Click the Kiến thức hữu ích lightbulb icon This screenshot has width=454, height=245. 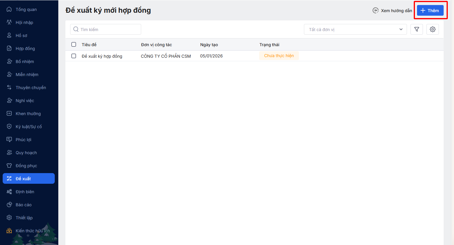(x=9, y=231)
